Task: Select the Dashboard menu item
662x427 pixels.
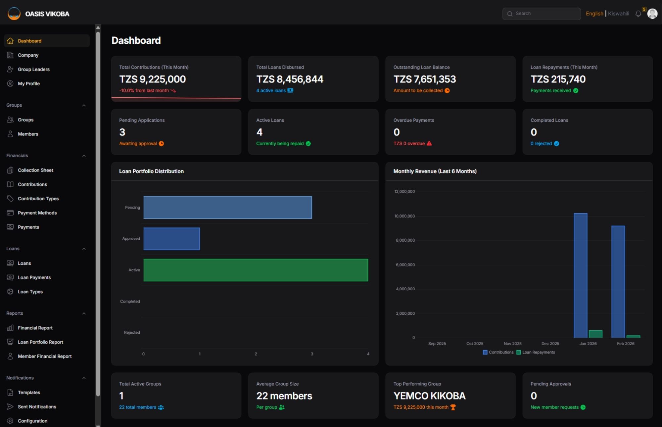Action: [30, 41]
